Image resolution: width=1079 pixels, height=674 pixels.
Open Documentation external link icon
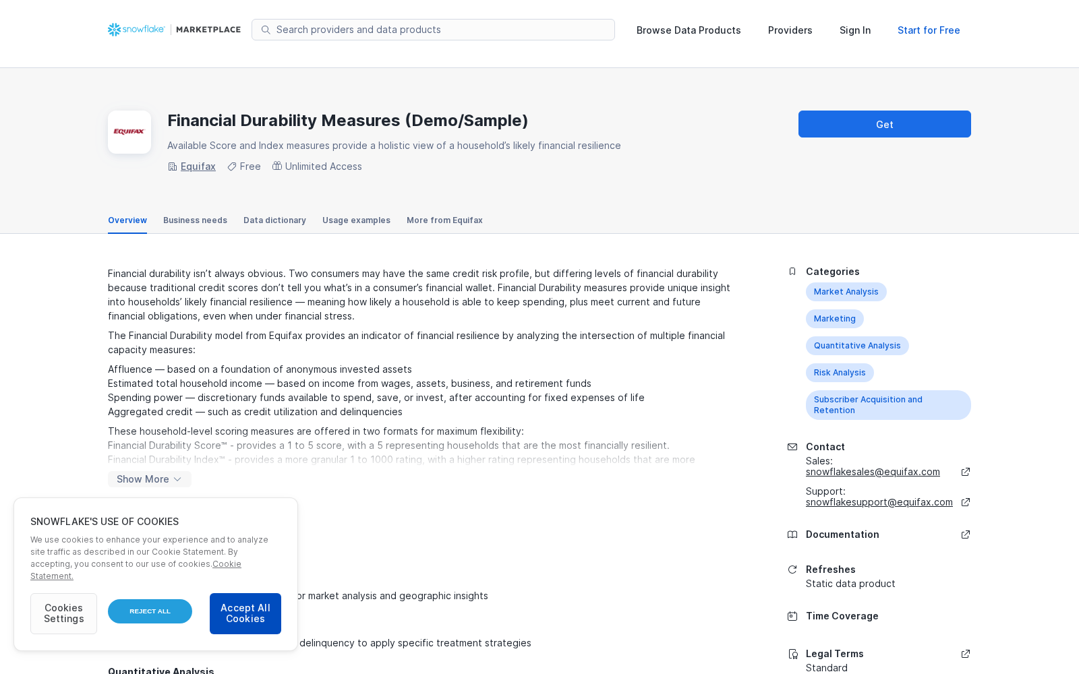pyautogui.click(x=966, y=534)
